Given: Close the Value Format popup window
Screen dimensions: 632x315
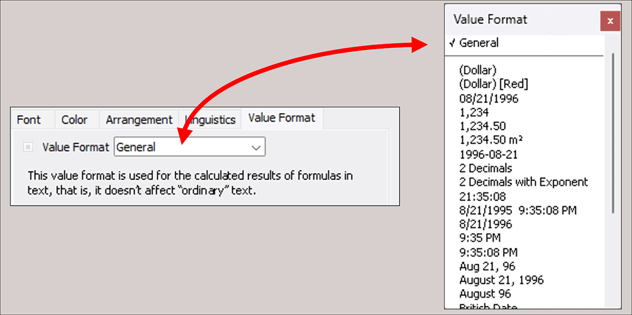Looking at the screenshot, I should [x=610, y=21].
